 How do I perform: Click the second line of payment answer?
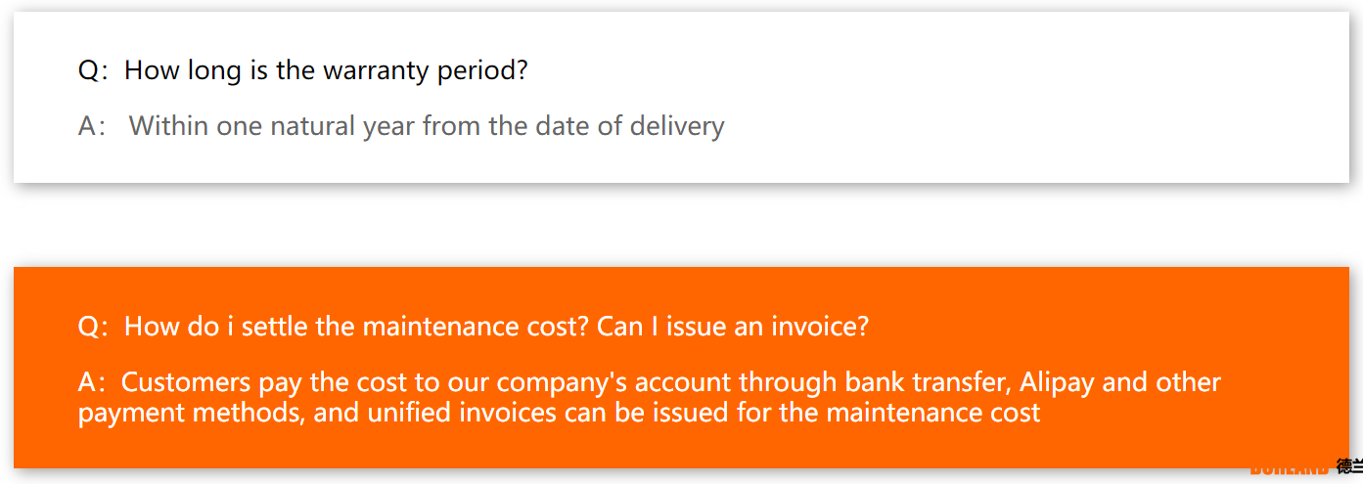(559, 413)
